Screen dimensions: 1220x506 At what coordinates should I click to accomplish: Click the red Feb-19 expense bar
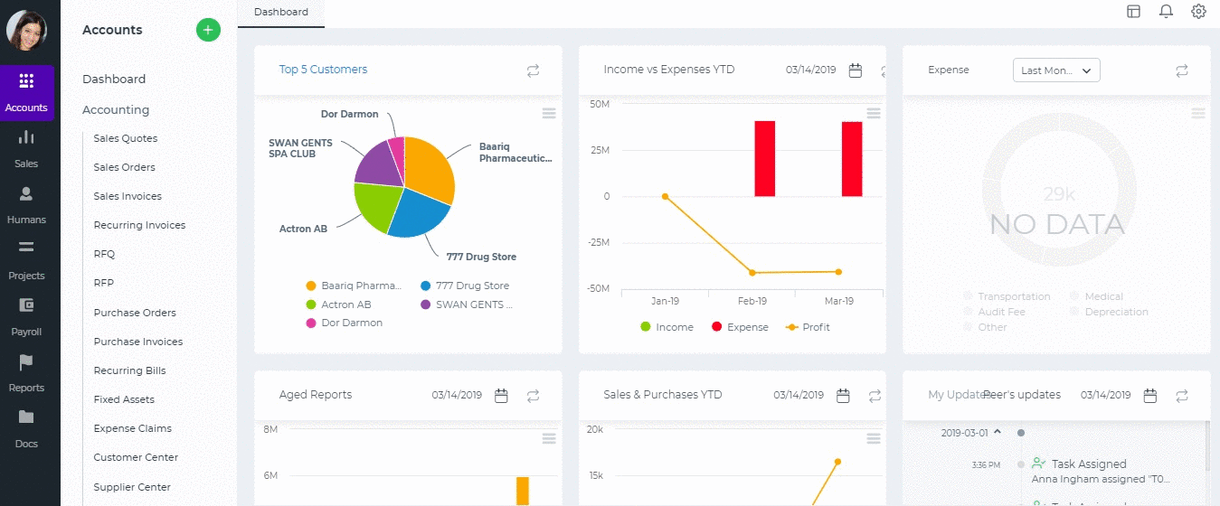tap(765, 159)
